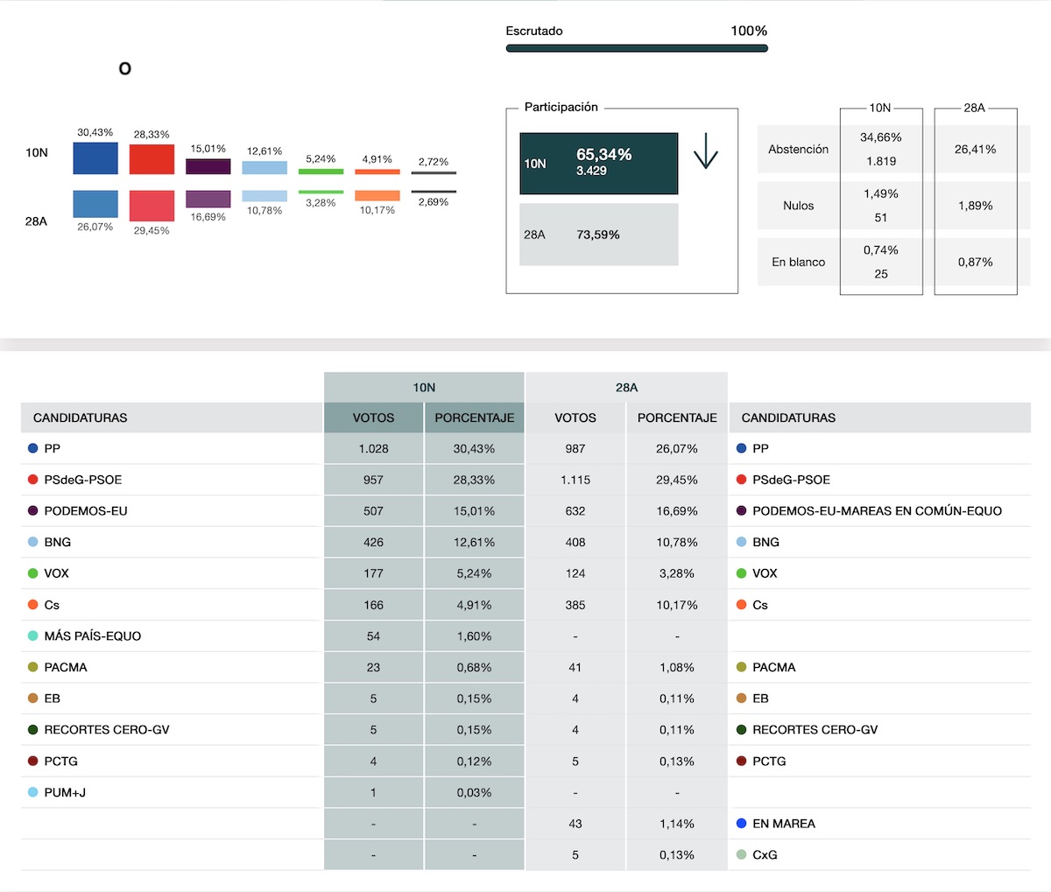Click the downward arrow in Participación box
This screenshot has width=1051, height=892.
(705, 151)
